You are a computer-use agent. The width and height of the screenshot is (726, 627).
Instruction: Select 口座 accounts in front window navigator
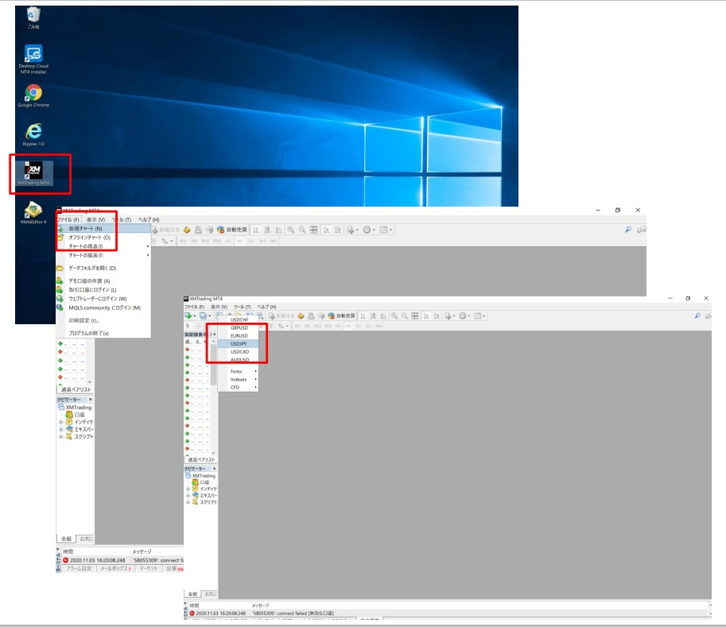201,482
